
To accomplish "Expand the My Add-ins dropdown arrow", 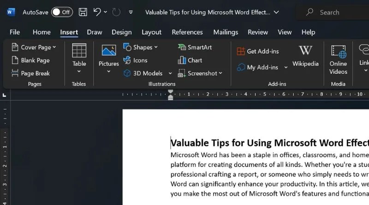I will coord(286,67).
